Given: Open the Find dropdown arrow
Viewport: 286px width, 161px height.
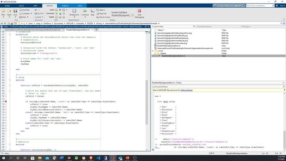Looking at the screenshot, I should (x=43, y=17).
